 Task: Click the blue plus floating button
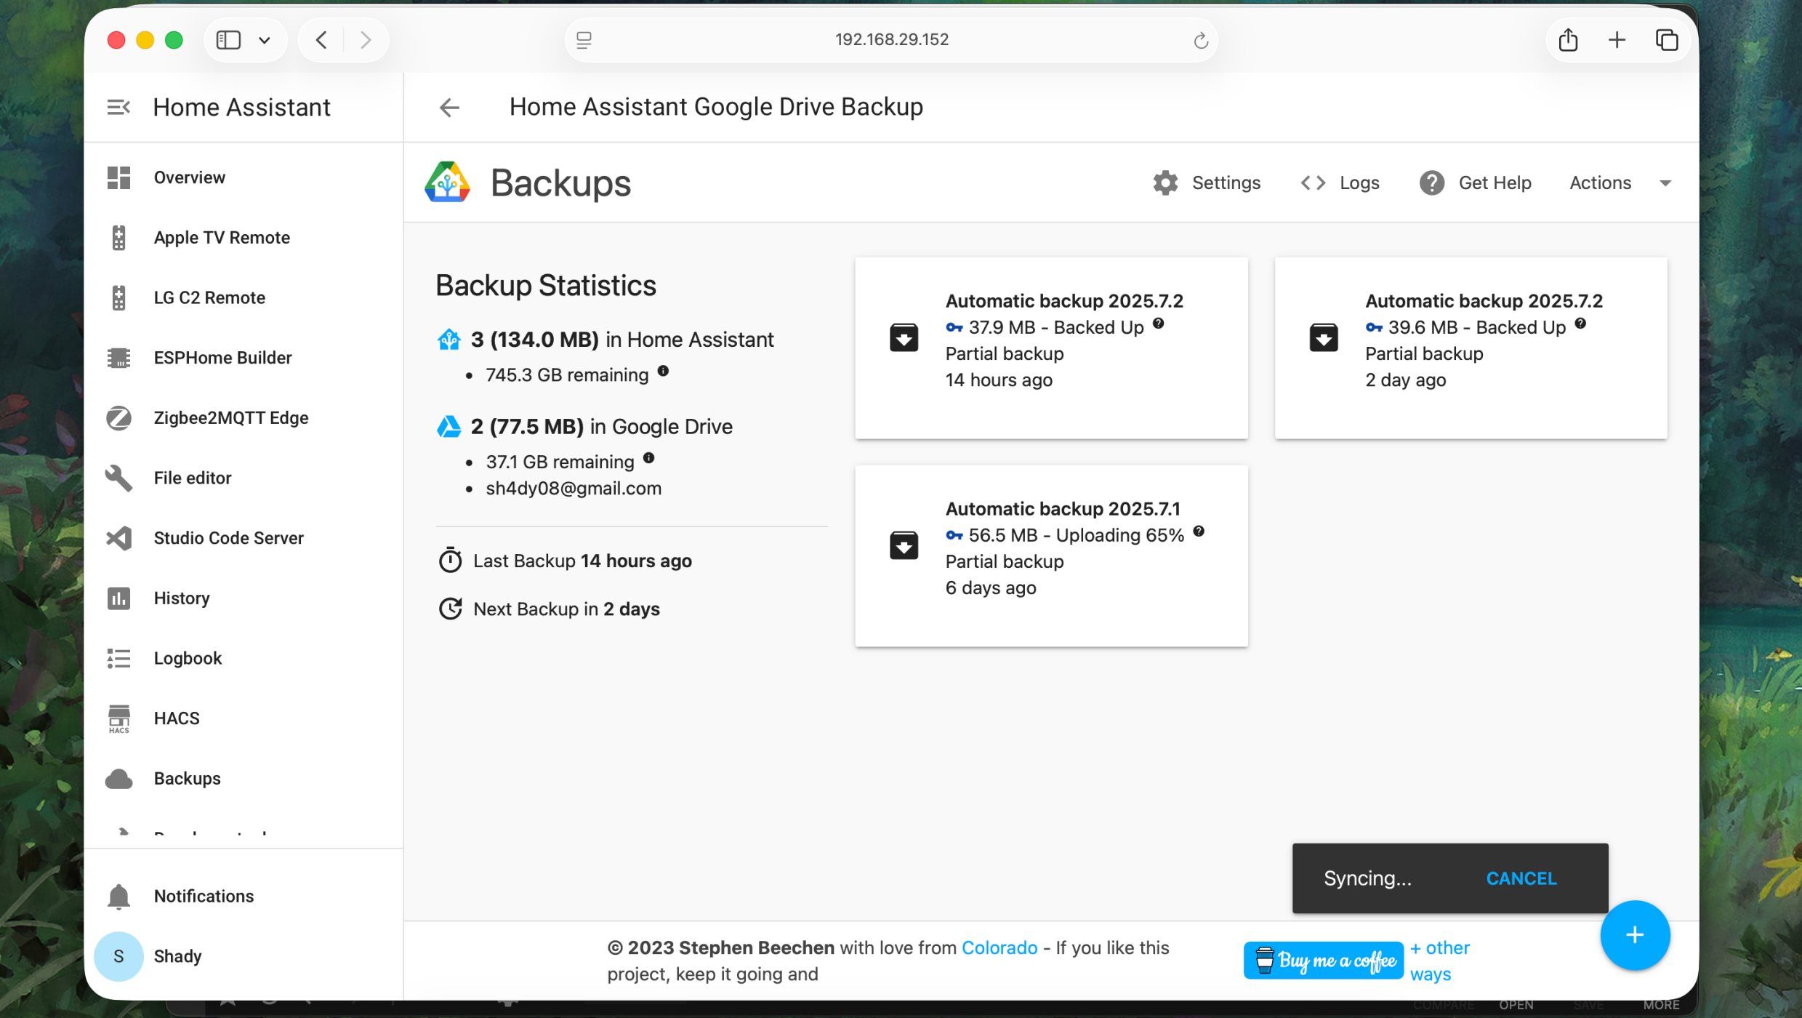click(1634, 935)
